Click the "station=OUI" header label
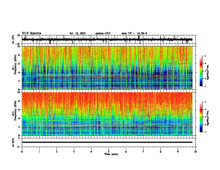 tap(103, 33)
